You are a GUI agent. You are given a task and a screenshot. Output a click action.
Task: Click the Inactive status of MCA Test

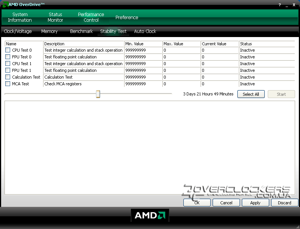click(247, 84)
